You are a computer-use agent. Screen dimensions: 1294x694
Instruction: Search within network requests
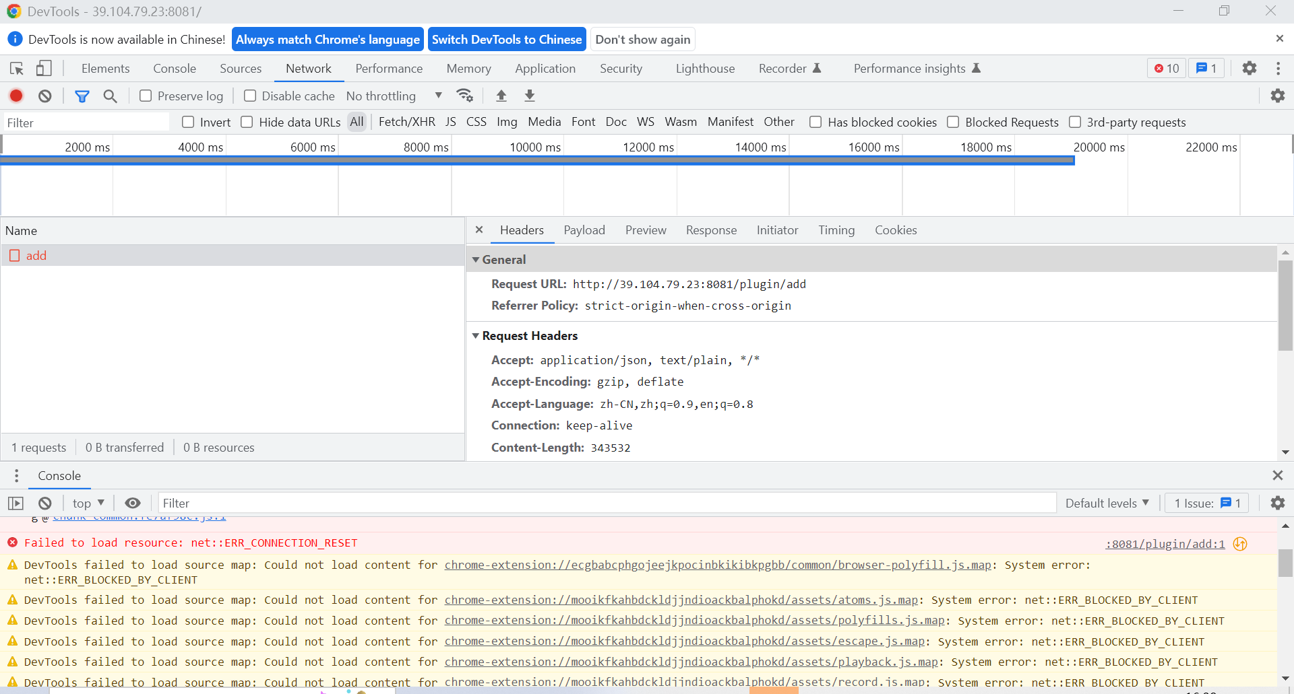(x=110, y=96)
